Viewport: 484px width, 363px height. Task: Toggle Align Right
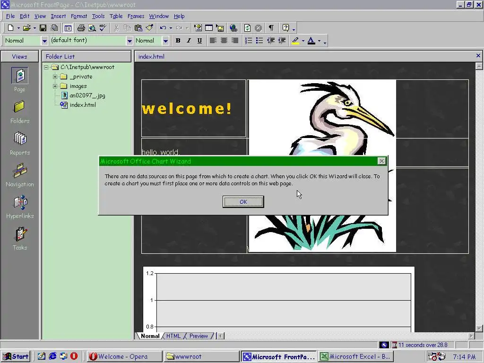click(235, 41)
